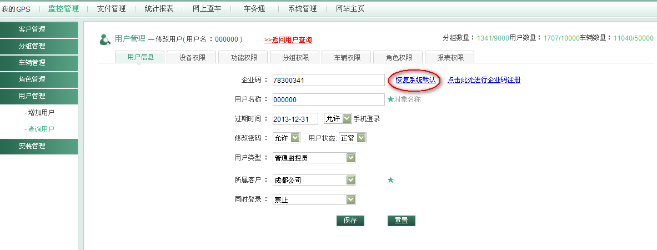
Task: Expand the 修改密码 dropdown
Action: click(x=287, y=138)
